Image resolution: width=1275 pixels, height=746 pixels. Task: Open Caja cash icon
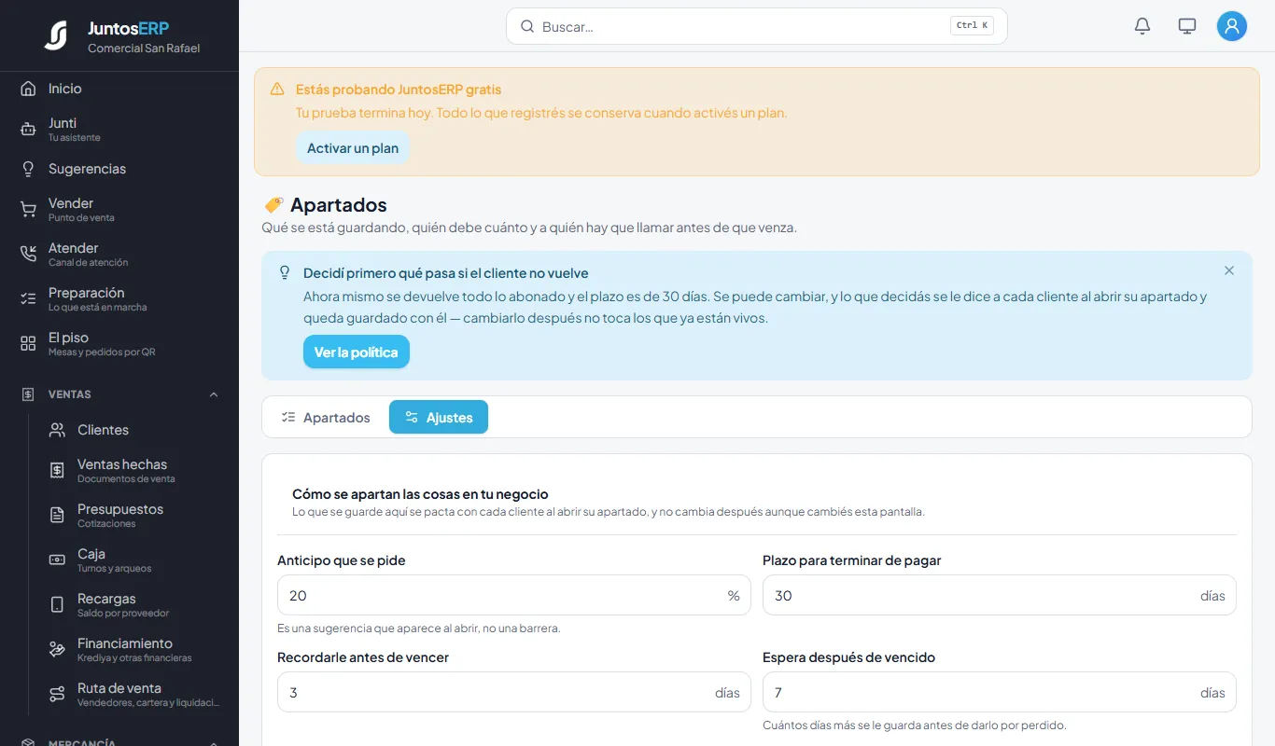click(57, 559)
